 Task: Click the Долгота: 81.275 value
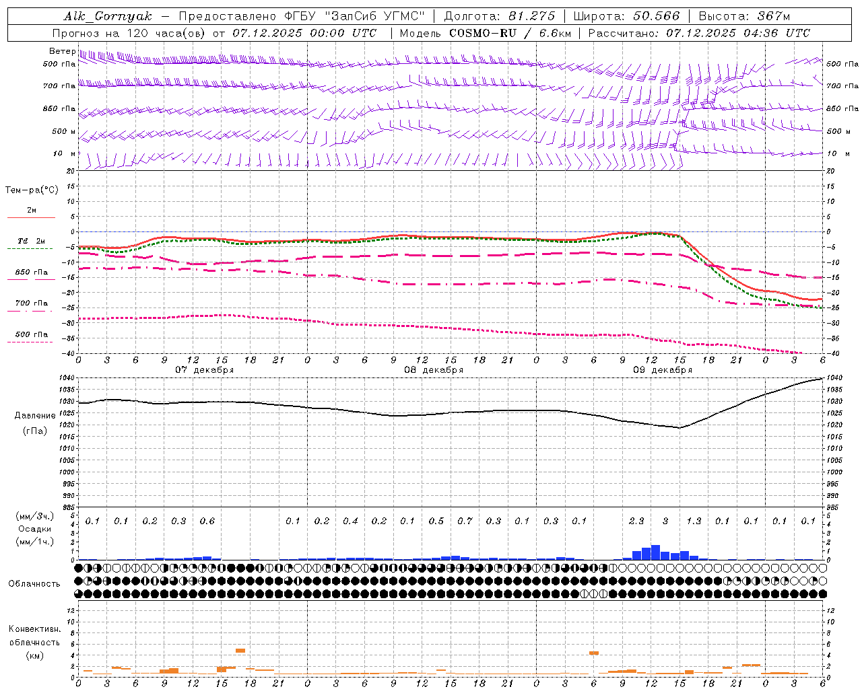point(500,16)
